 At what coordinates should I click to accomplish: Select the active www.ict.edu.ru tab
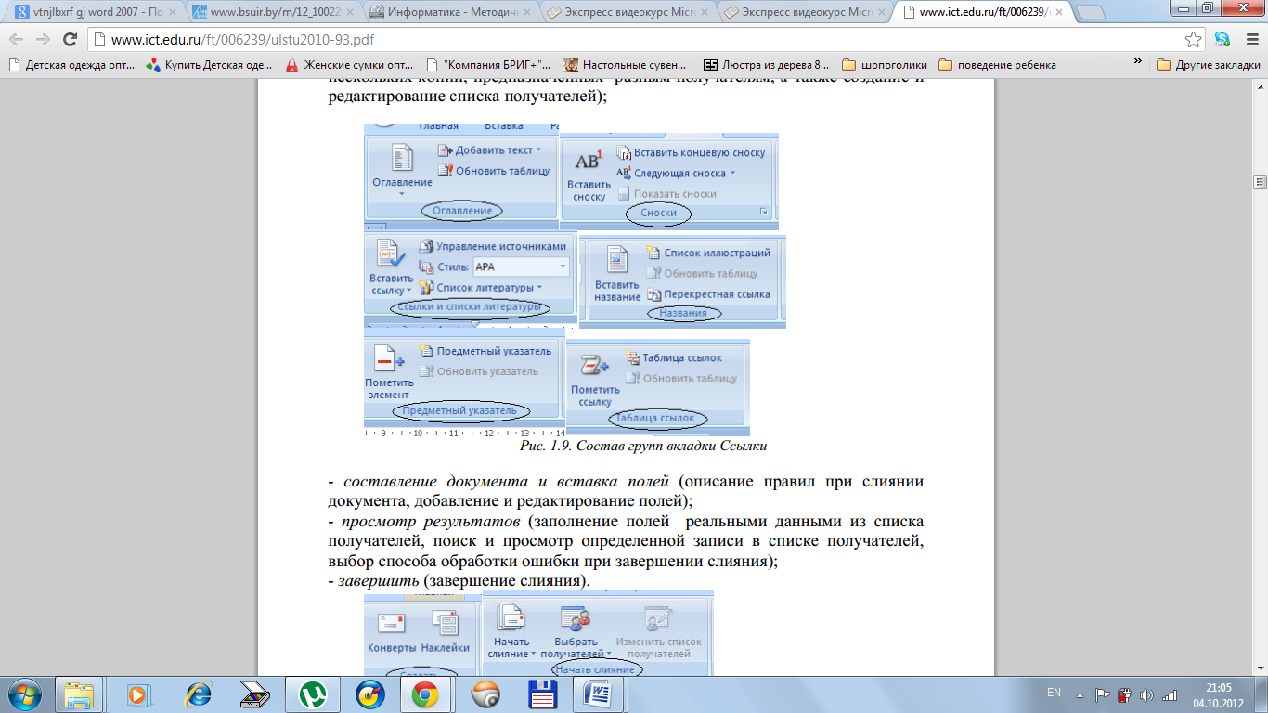(x=984, y=12)
